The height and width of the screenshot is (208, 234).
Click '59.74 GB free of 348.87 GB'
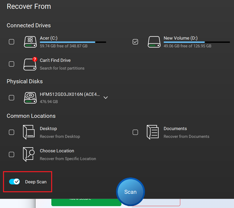[x=64, y=46]
